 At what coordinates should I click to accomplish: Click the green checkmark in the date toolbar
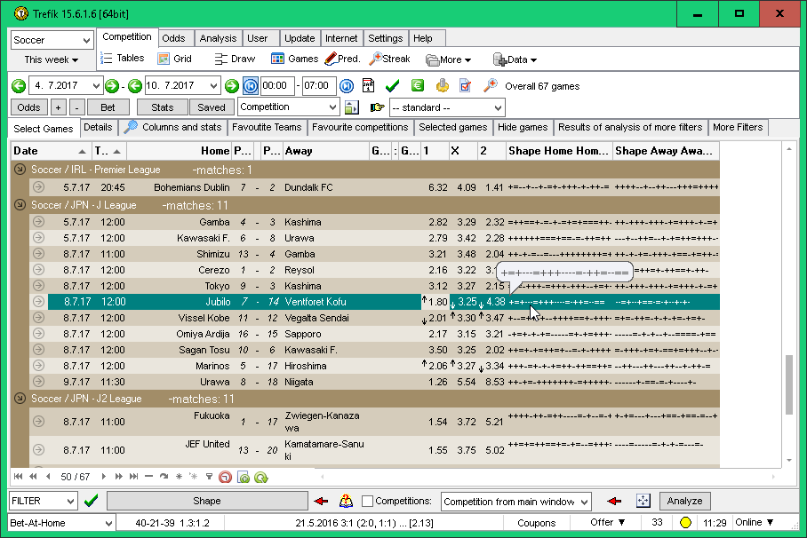coord(392,86)
